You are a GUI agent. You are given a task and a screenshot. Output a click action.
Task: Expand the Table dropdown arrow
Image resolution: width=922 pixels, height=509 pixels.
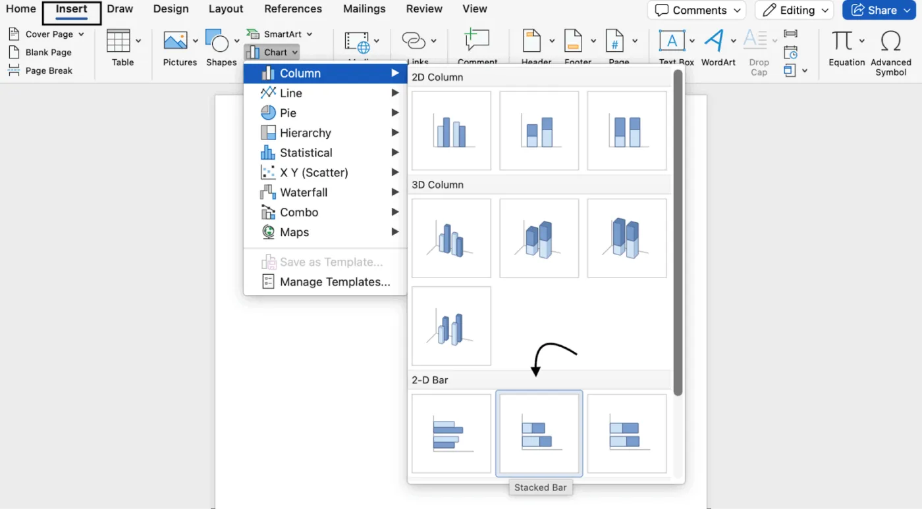click(138, 41)
